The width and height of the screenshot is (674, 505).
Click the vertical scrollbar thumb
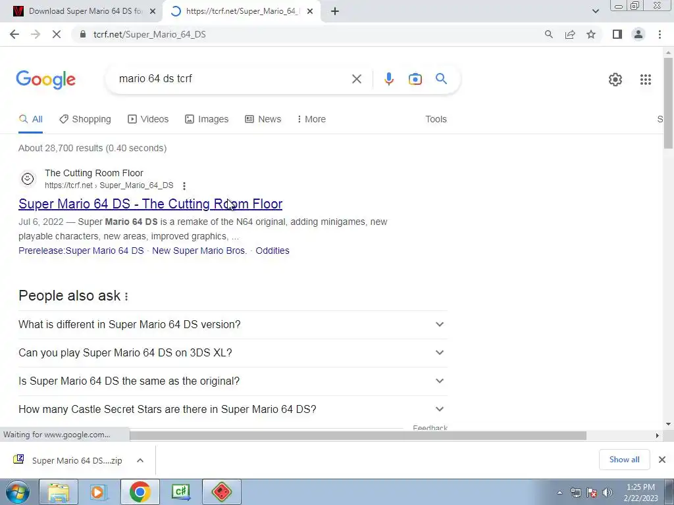pyautogui.click(x=668, y=103)
